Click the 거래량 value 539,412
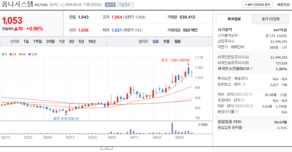Viewport: 292px width, 152px height. pyautogui.click(x=187, y=17)
